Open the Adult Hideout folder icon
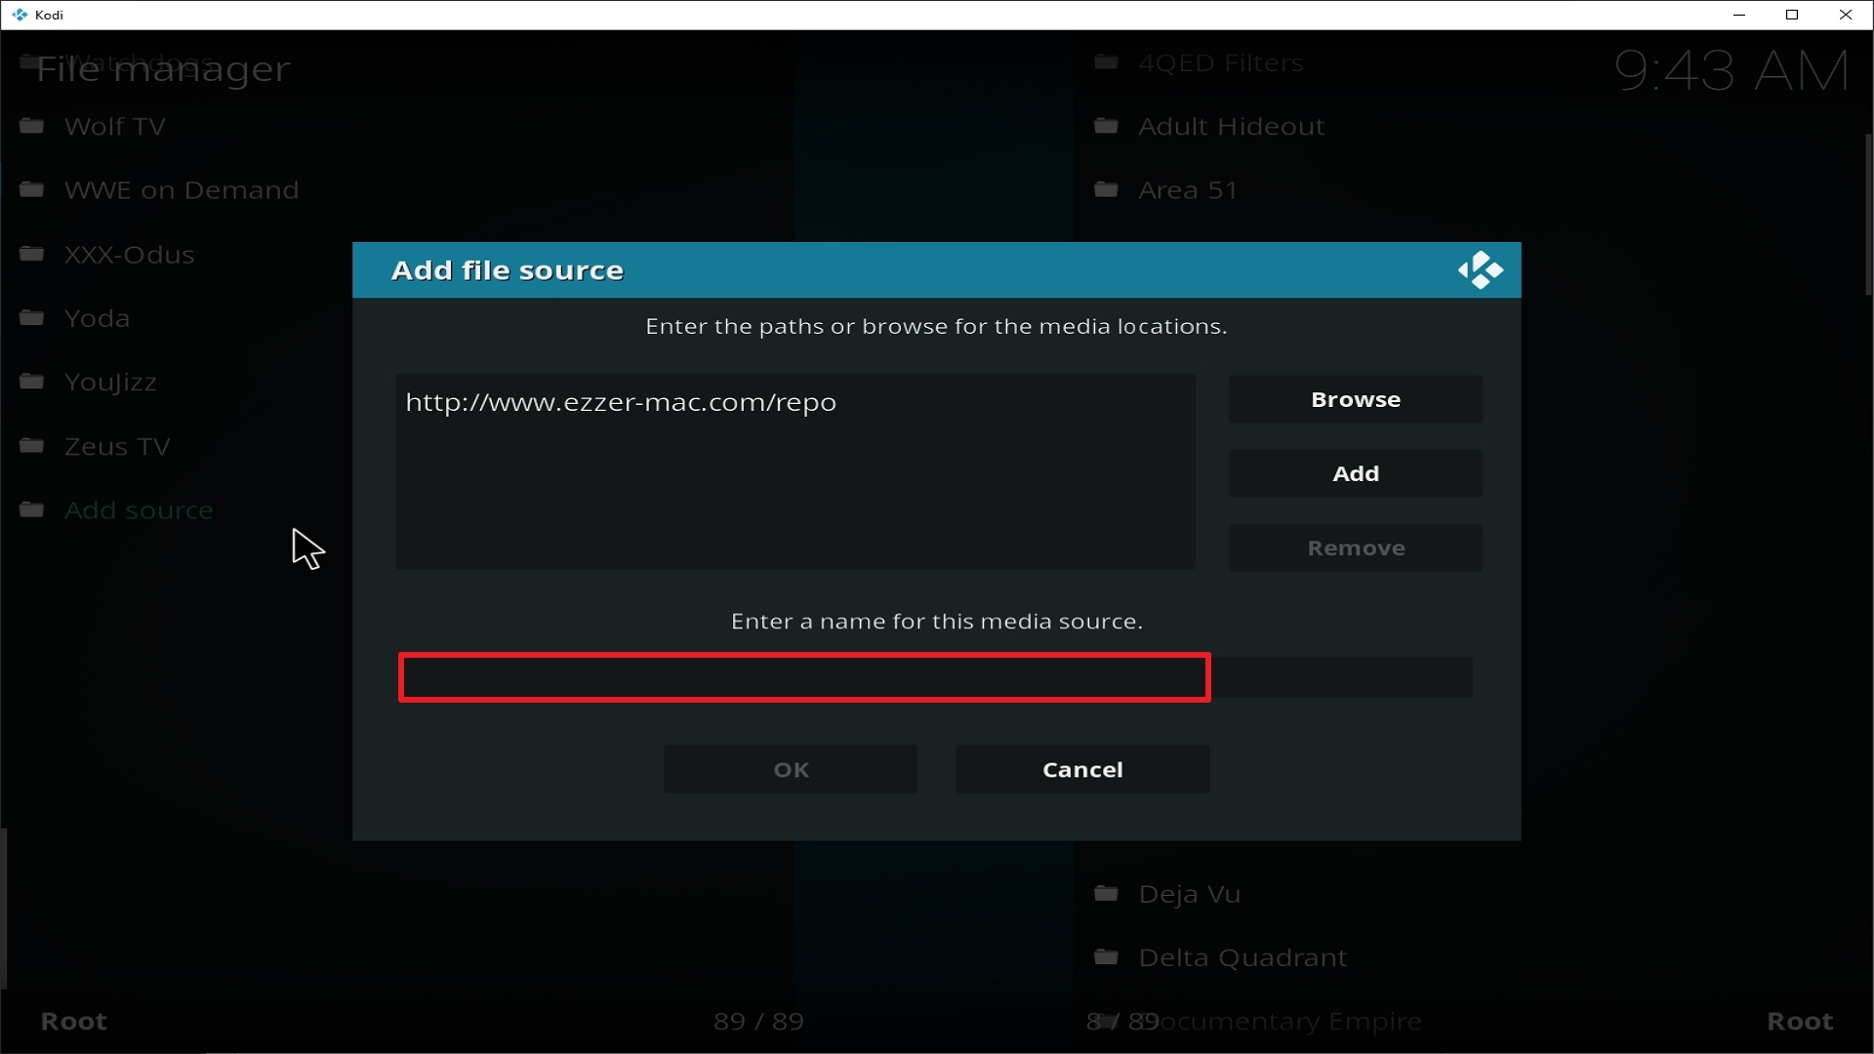 pyautogui.click(x=1106, y=126)
